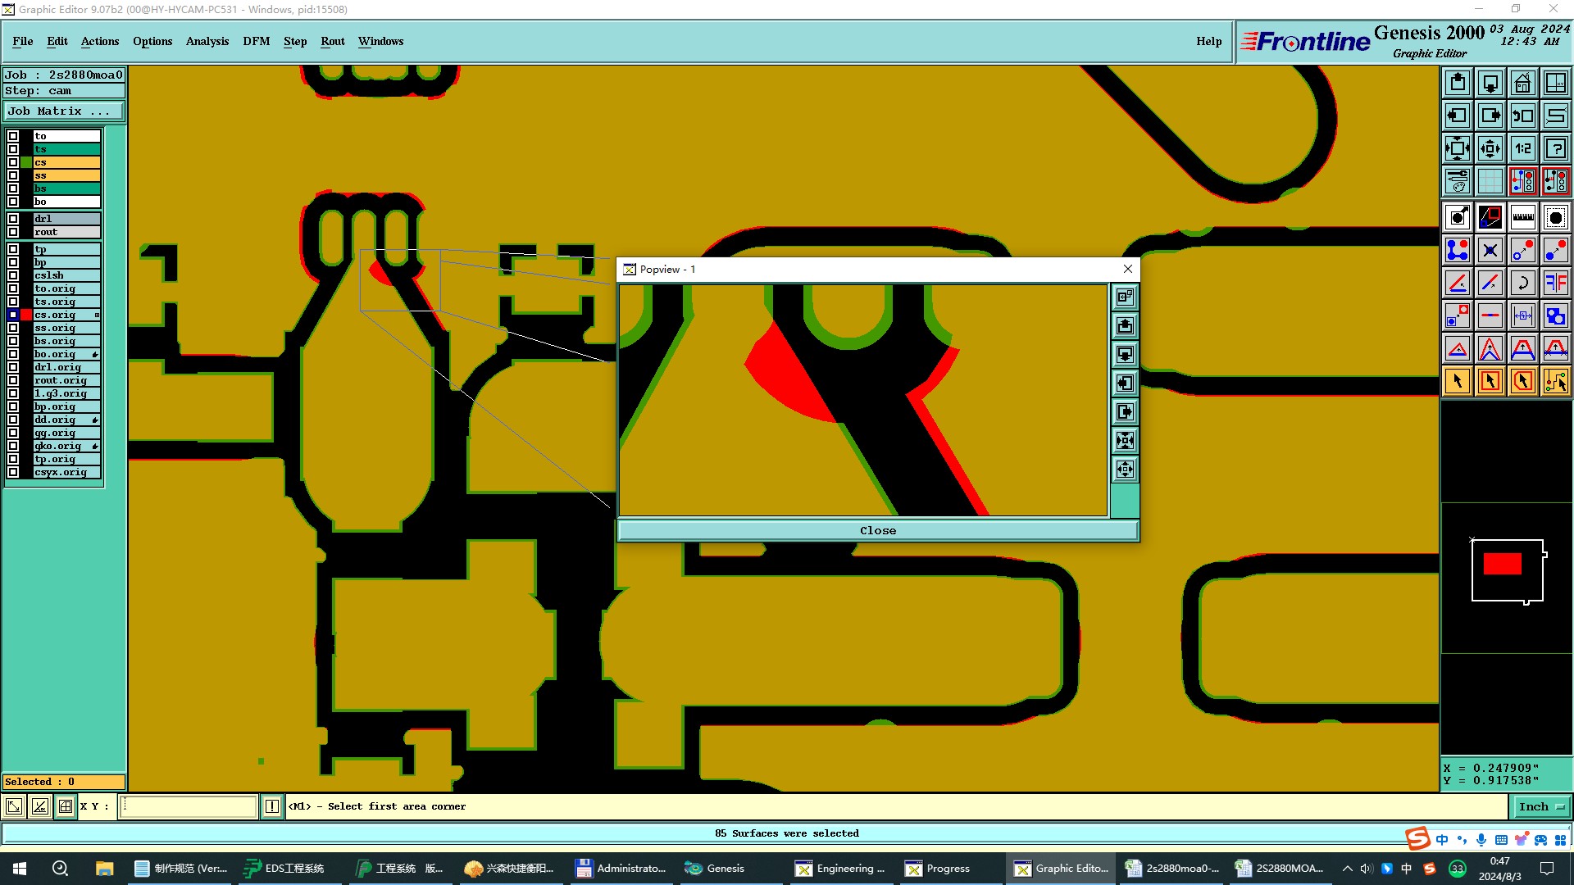Click the rotate feature tool icon
This screenshot has width=1574, height=885.
[1522, 283]
